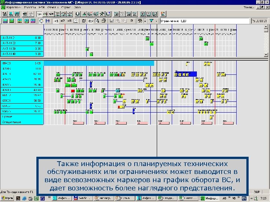Click the open book icon in top toolbar

(78, 14)
